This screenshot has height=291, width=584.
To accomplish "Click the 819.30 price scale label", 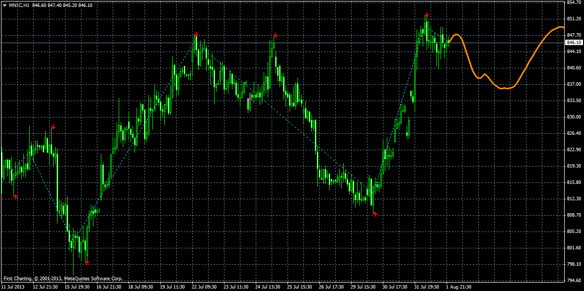I will tap(574, 166).
